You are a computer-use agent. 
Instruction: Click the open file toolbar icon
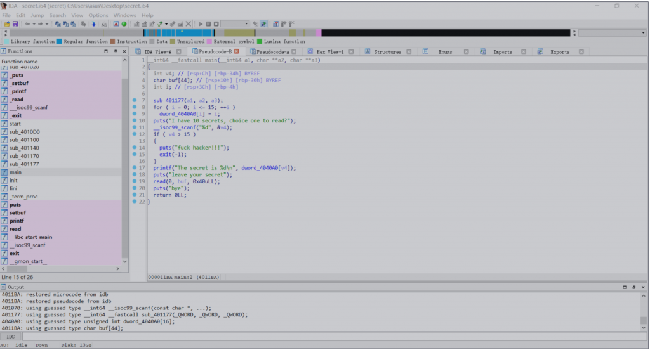(x=7, y=24)
